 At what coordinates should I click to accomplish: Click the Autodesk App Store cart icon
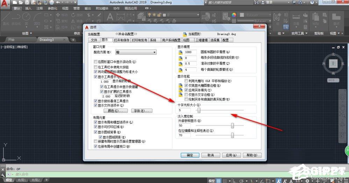click(294, 2)
